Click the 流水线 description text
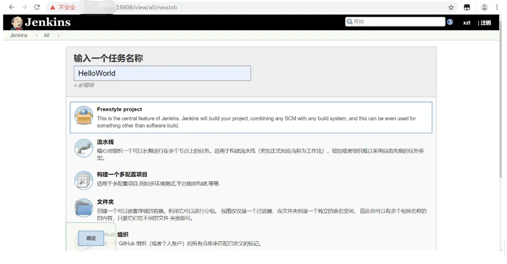The width and height of the screenshot is (507, 264). [x=260, y=154]
